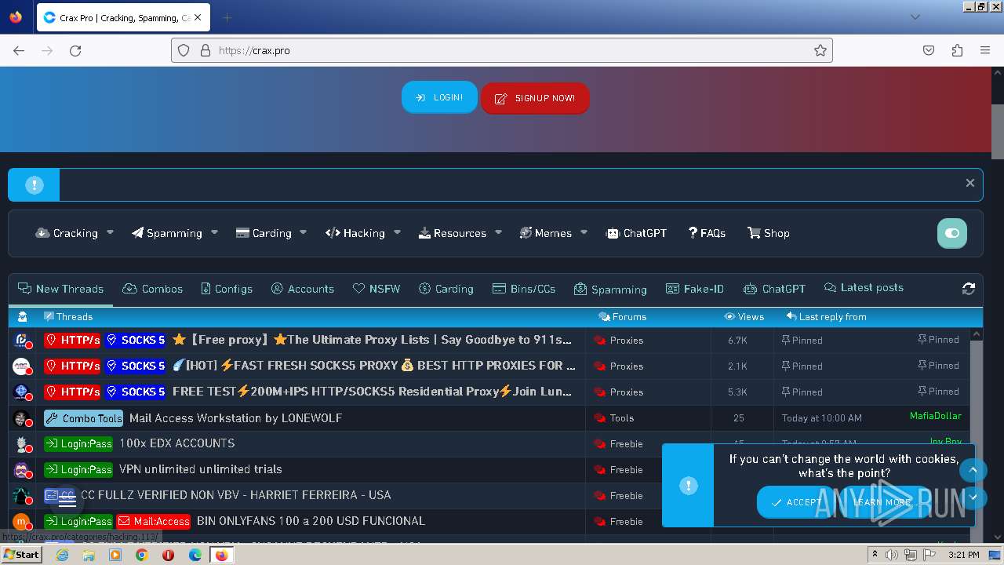
Task: Open the Cracking navigation item
Action: point(67,233)
